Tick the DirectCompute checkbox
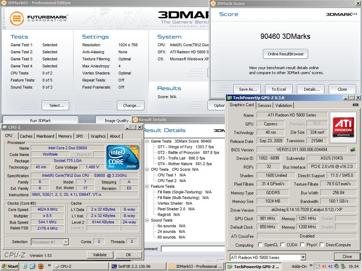 (x=322, y=245)
